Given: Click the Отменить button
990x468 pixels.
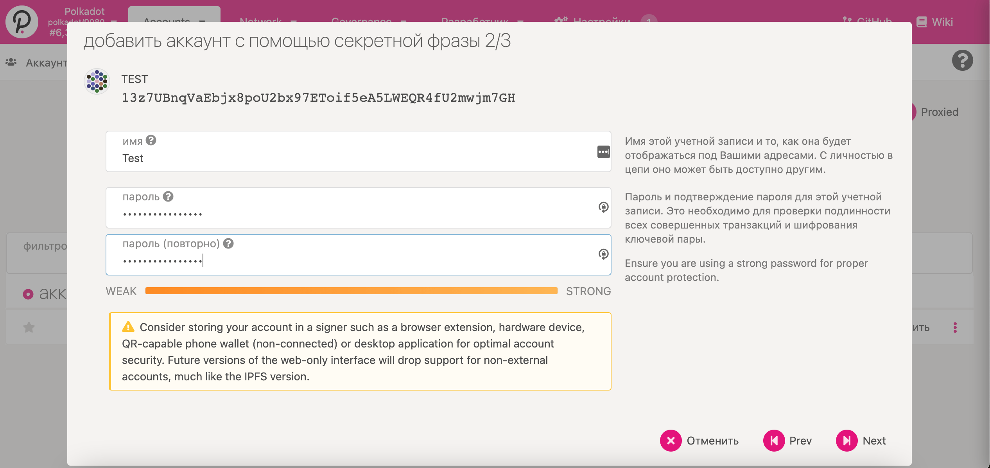Looking at the screenshot, I should pyautogui.click(x=699, y=441).
